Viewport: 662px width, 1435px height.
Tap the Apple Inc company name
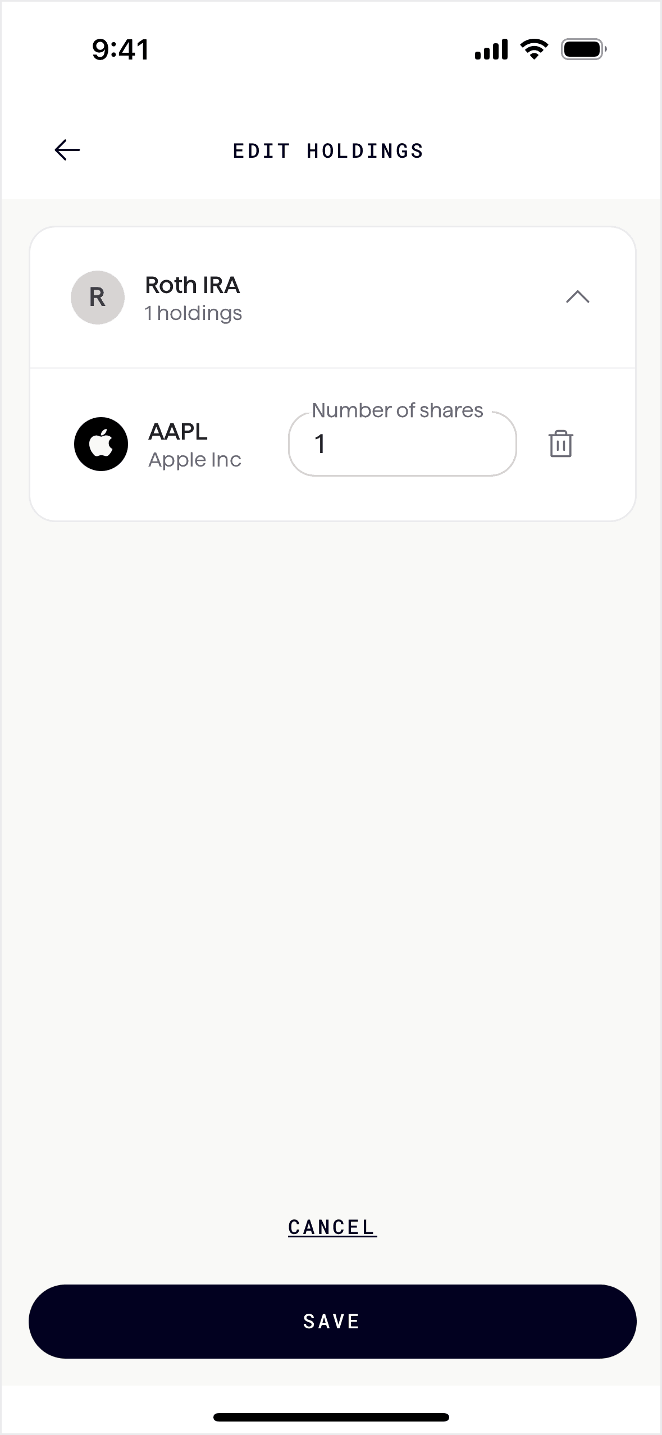tap(195, 460)
